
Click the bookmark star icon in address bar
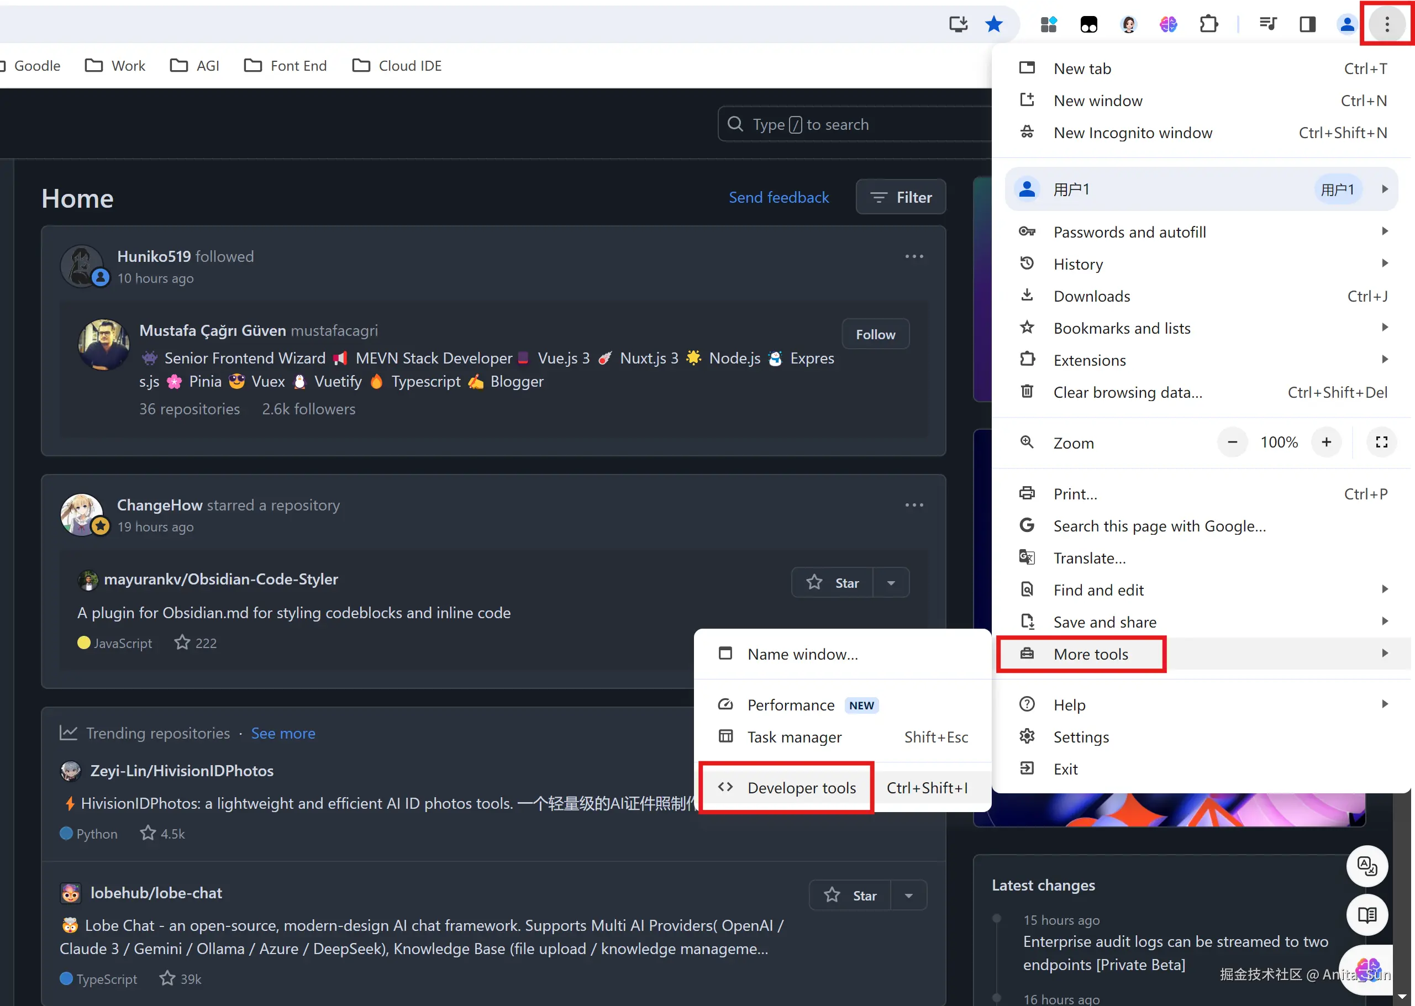click(994, 24)
